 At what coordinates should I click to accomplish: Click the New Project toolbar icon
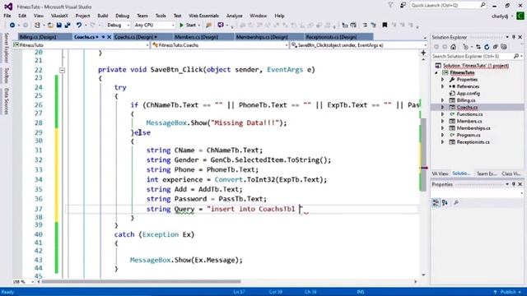point(37,25)
